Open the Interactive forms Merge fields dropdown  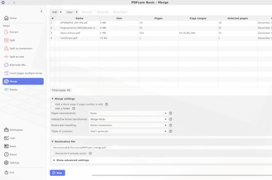tap(128, 119)
